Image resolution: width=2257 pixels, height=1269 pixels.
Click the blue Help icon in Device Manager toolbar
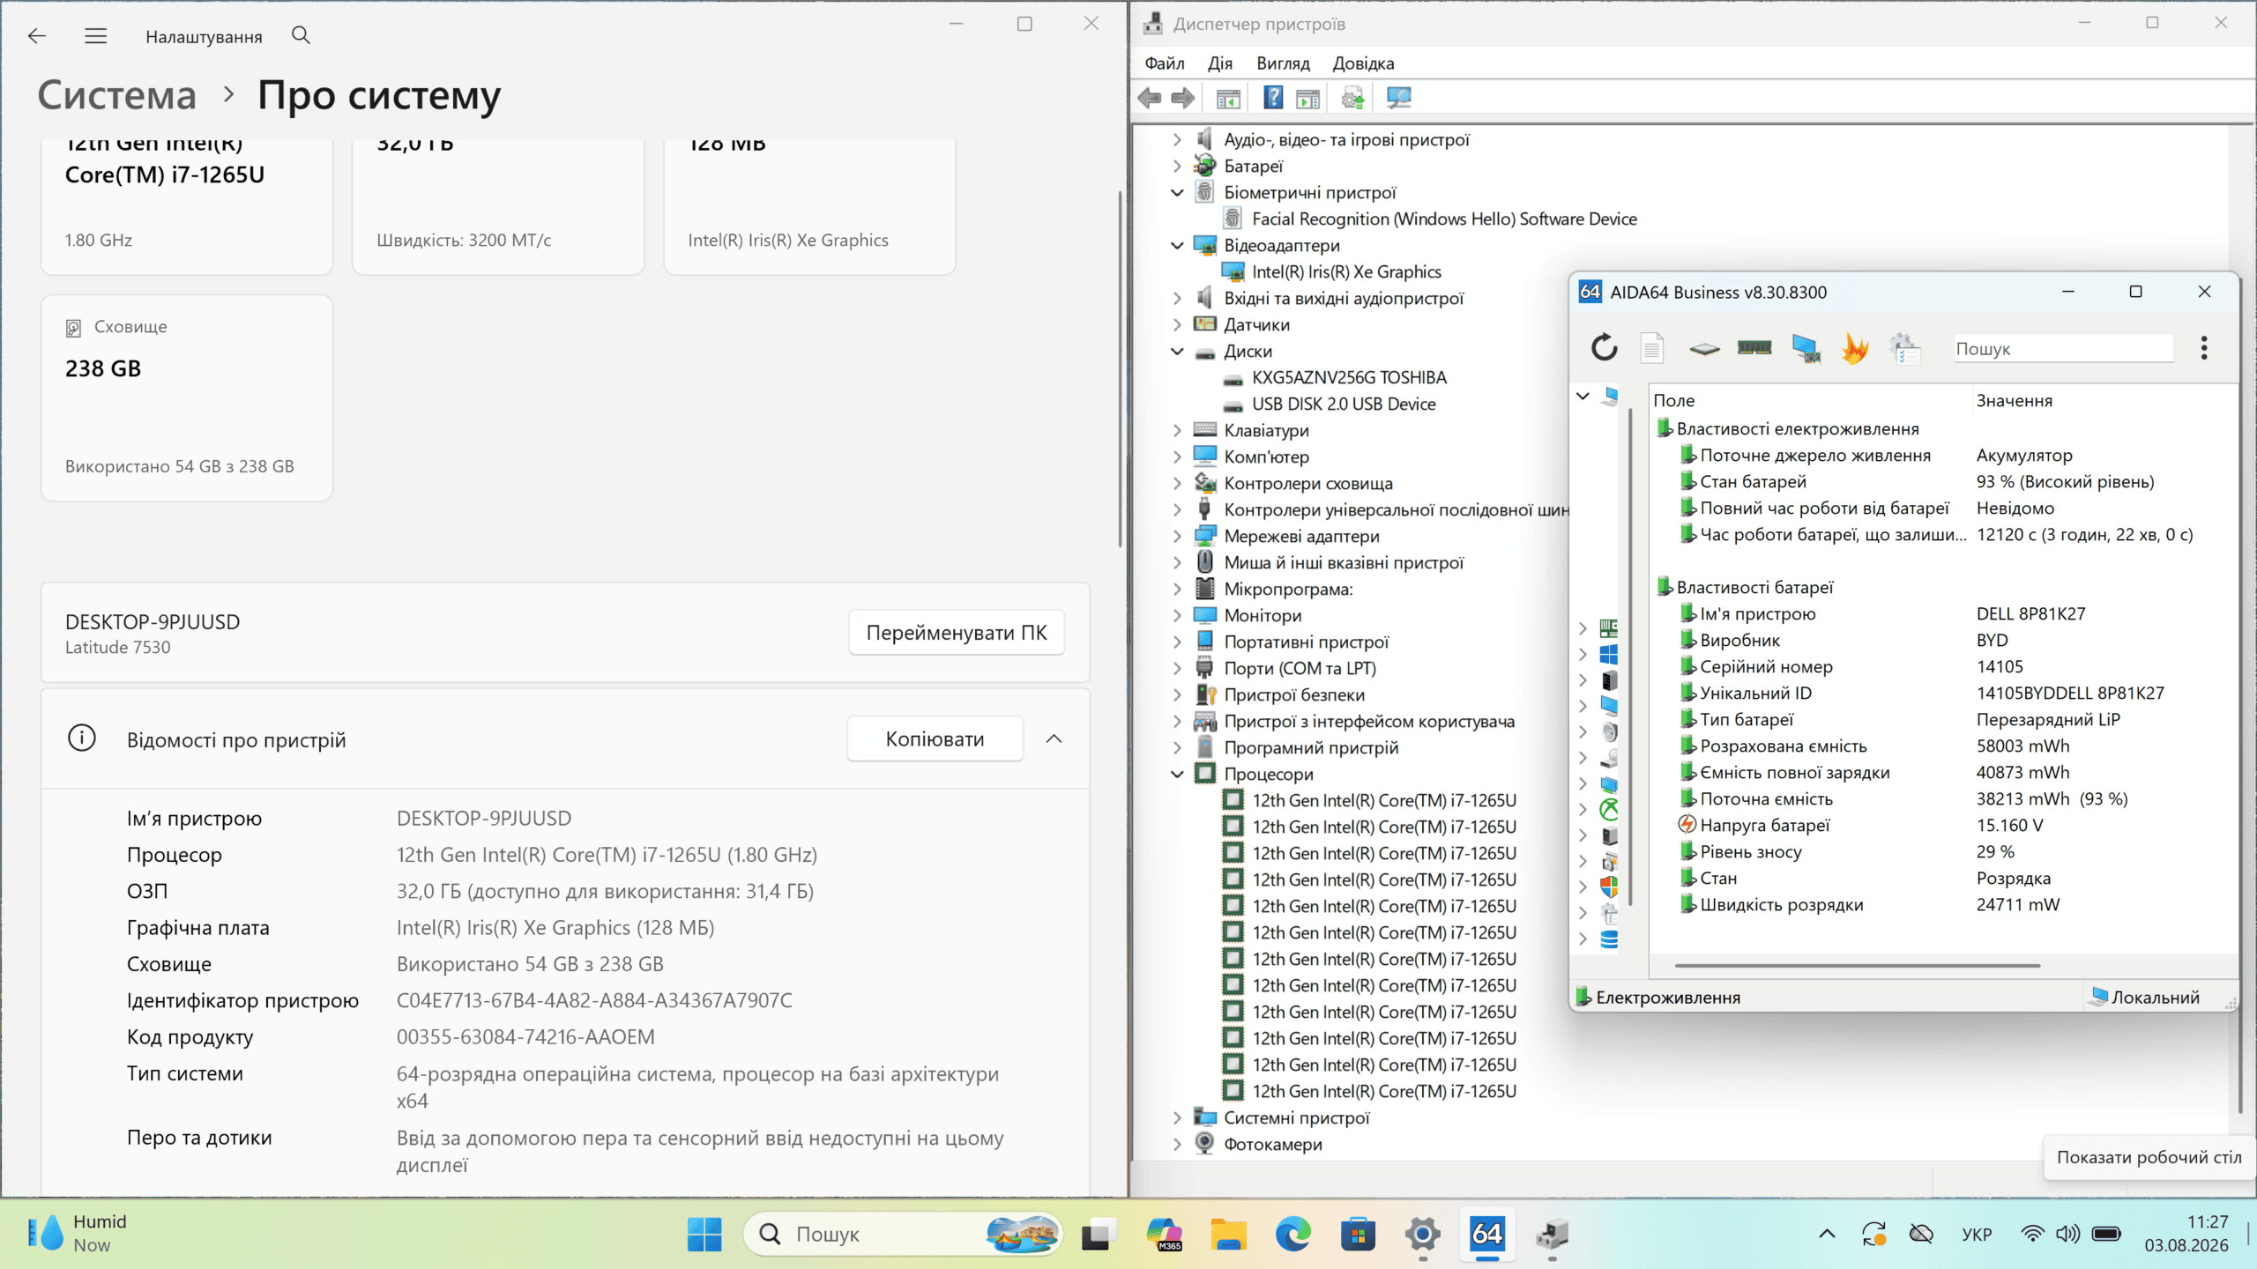pos(1273,98)
